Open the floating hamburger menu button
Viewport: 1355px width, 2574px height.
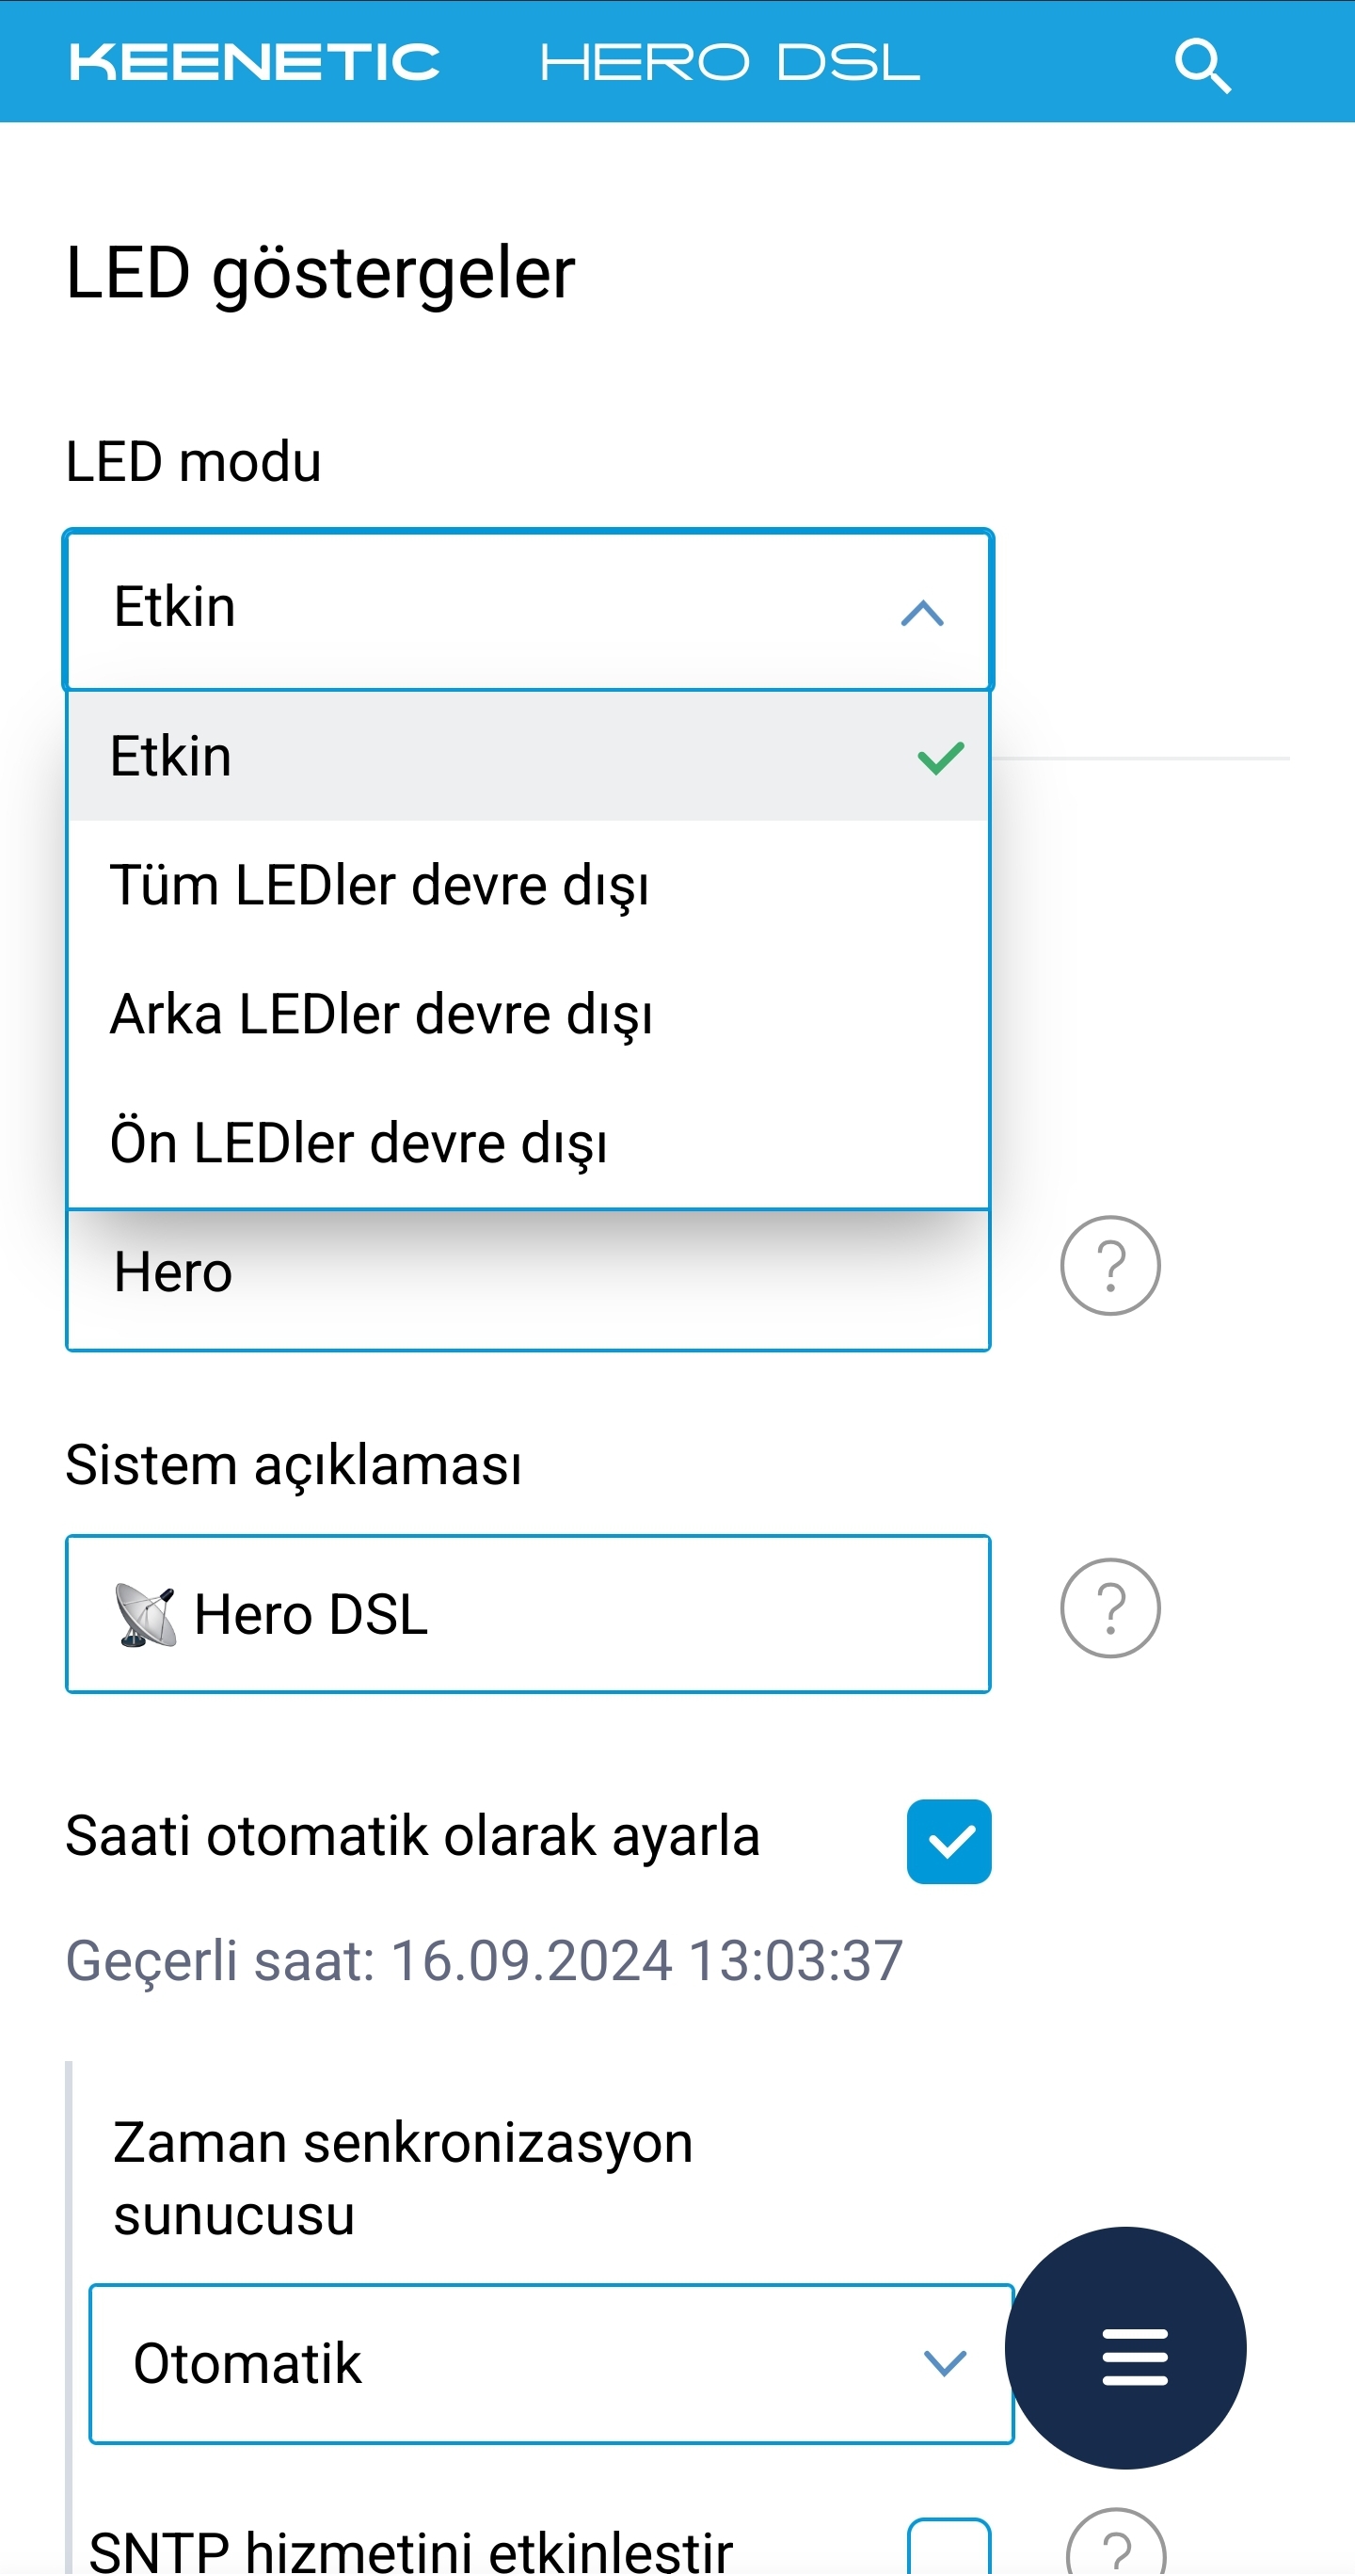1125,2347
